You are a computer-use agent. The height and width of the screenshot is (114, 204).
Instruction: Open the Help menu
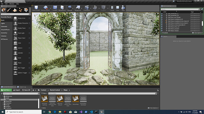[x=17, y=4]
